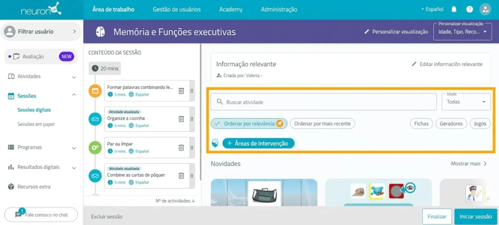Toggle the Jogos filter chip
The height and width of the screenshot is (225, 499).
(480, 123)
